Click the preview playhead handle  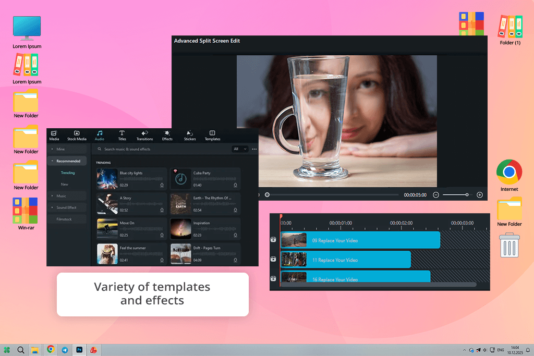pos(268,194)
